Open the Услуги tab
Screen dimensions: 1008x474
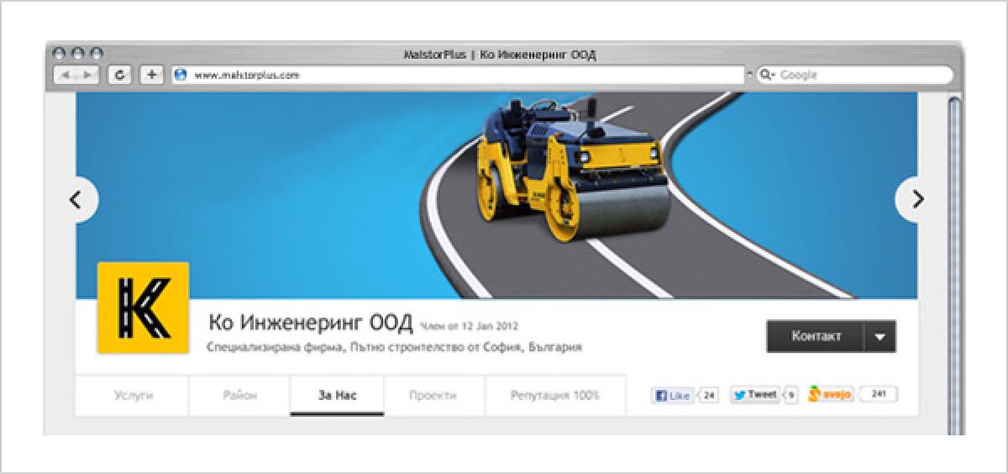(x=133, y=395)
